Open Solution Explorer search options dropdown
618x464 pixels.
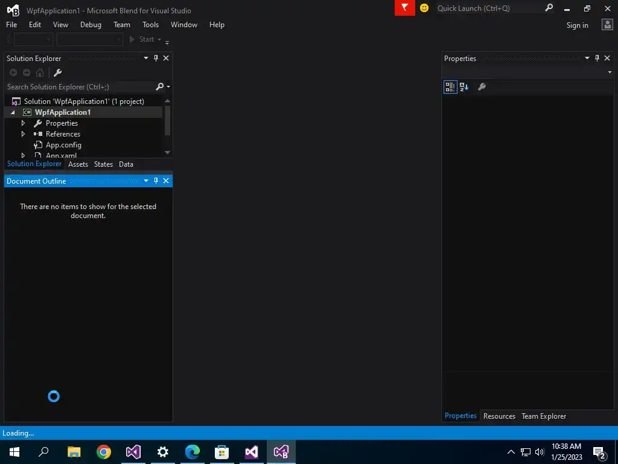click(x=169, y=86)
